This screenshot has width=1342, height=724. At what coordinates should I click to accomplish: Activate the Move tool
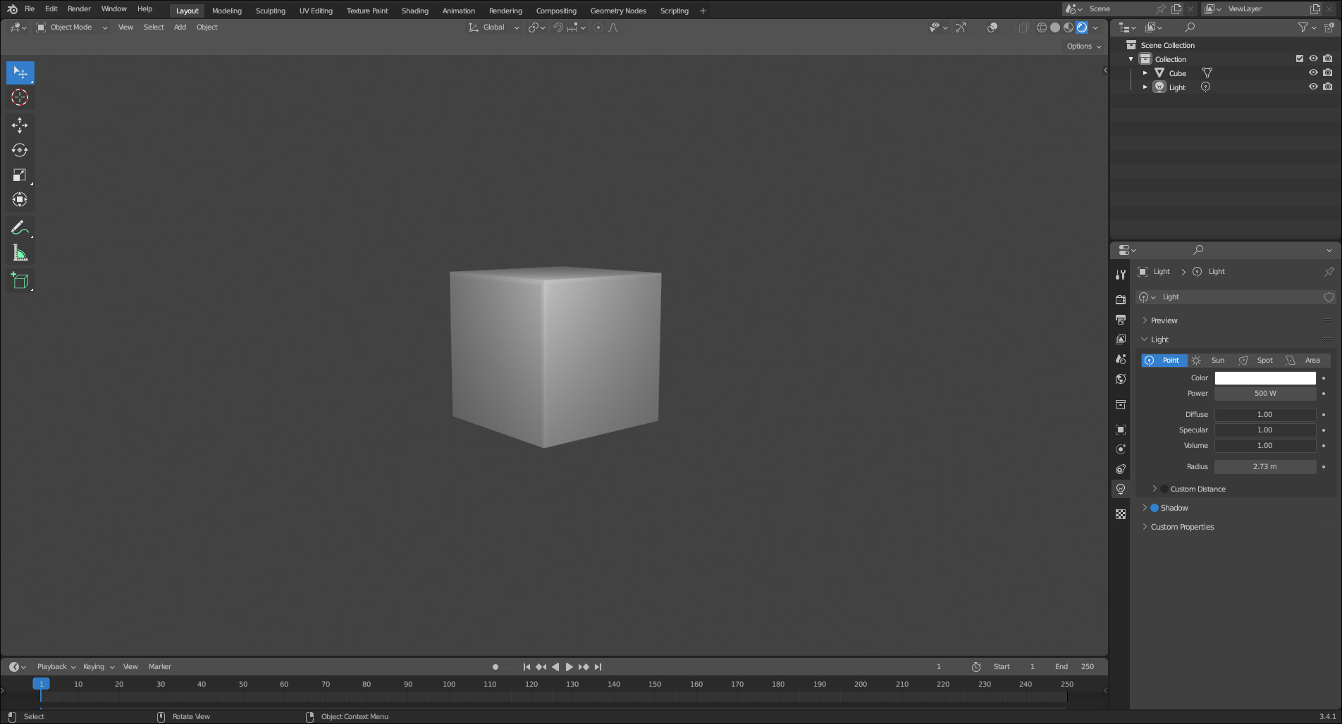(20, 125)
